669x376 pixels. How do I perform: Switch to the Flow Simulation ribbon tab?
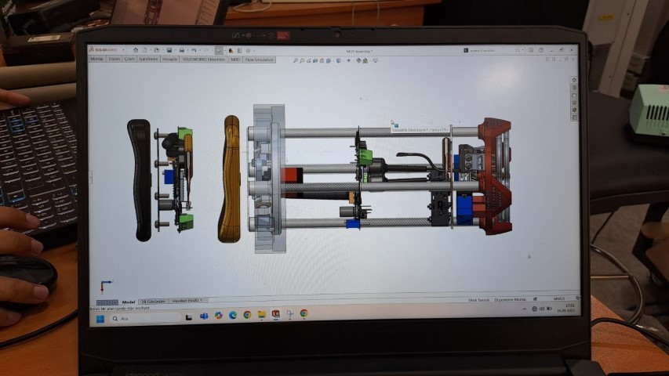tap(260, 60)
